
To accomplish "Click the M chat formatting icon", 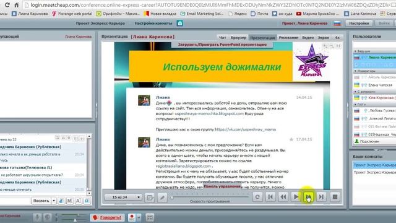I will [x=70, y=201].
